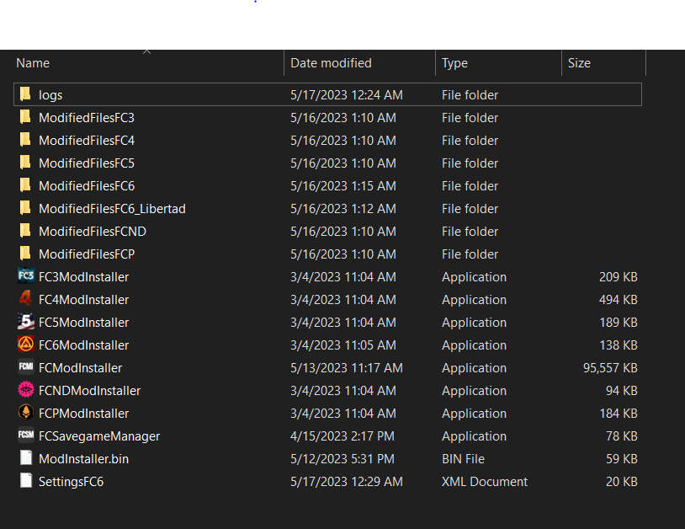Viewport: 685px width, 529px height.
Task: Click the ModifiedFilesFC3 folder icon
Action: tap(25, 117)
